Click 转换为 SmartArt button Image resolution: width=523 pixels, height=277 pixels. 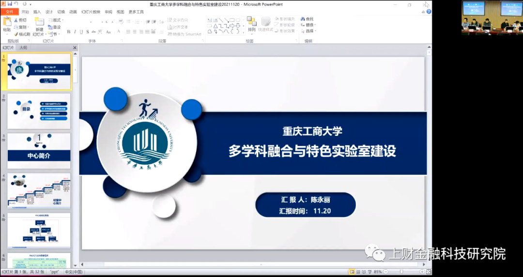(x=185, y=34)
